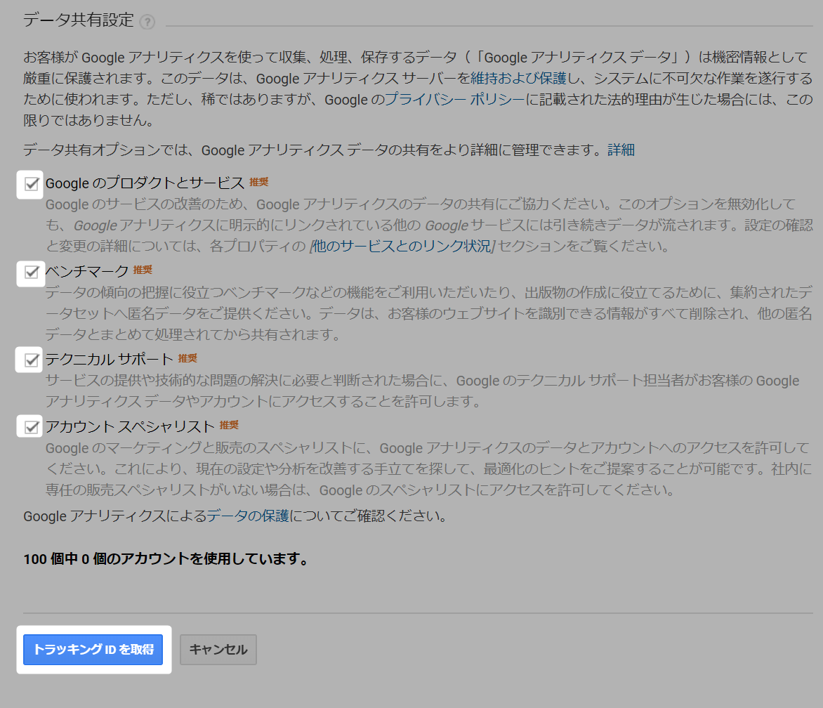
Task: Click the データ共有設定 heading text
Action: tap(79, 20)
